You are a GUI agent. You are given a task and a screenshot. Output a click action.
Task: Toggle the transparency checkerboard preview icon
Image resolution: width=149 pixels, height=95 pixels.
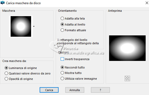(127, 79)
